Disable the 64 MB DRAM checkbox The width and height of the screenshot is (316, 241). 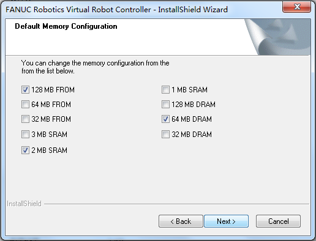165,119
